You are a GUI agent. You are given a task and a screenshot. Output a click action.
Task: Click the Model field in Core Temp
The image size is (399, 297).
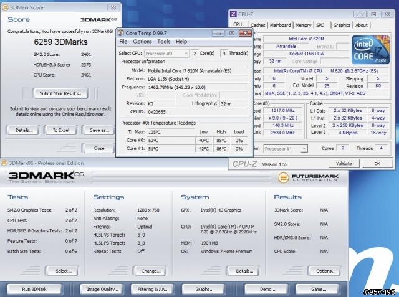[197, 71]
